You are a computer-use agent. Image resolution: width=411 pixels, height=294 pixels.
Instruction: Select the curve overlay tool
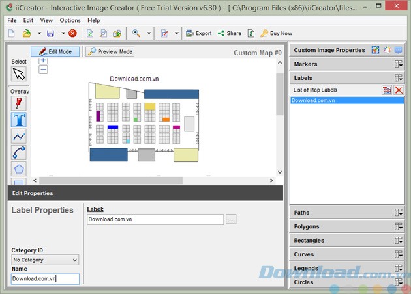pyautogui.click(x=19, y=153)
